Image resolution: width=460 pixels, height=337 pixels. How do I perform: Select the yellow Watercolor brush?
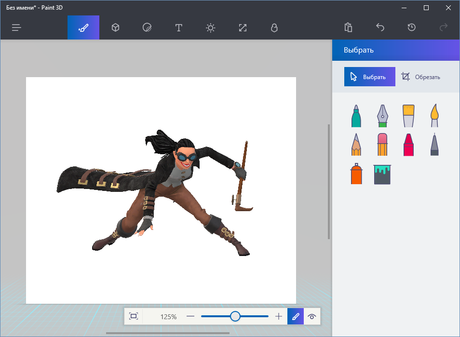[434, 116]
